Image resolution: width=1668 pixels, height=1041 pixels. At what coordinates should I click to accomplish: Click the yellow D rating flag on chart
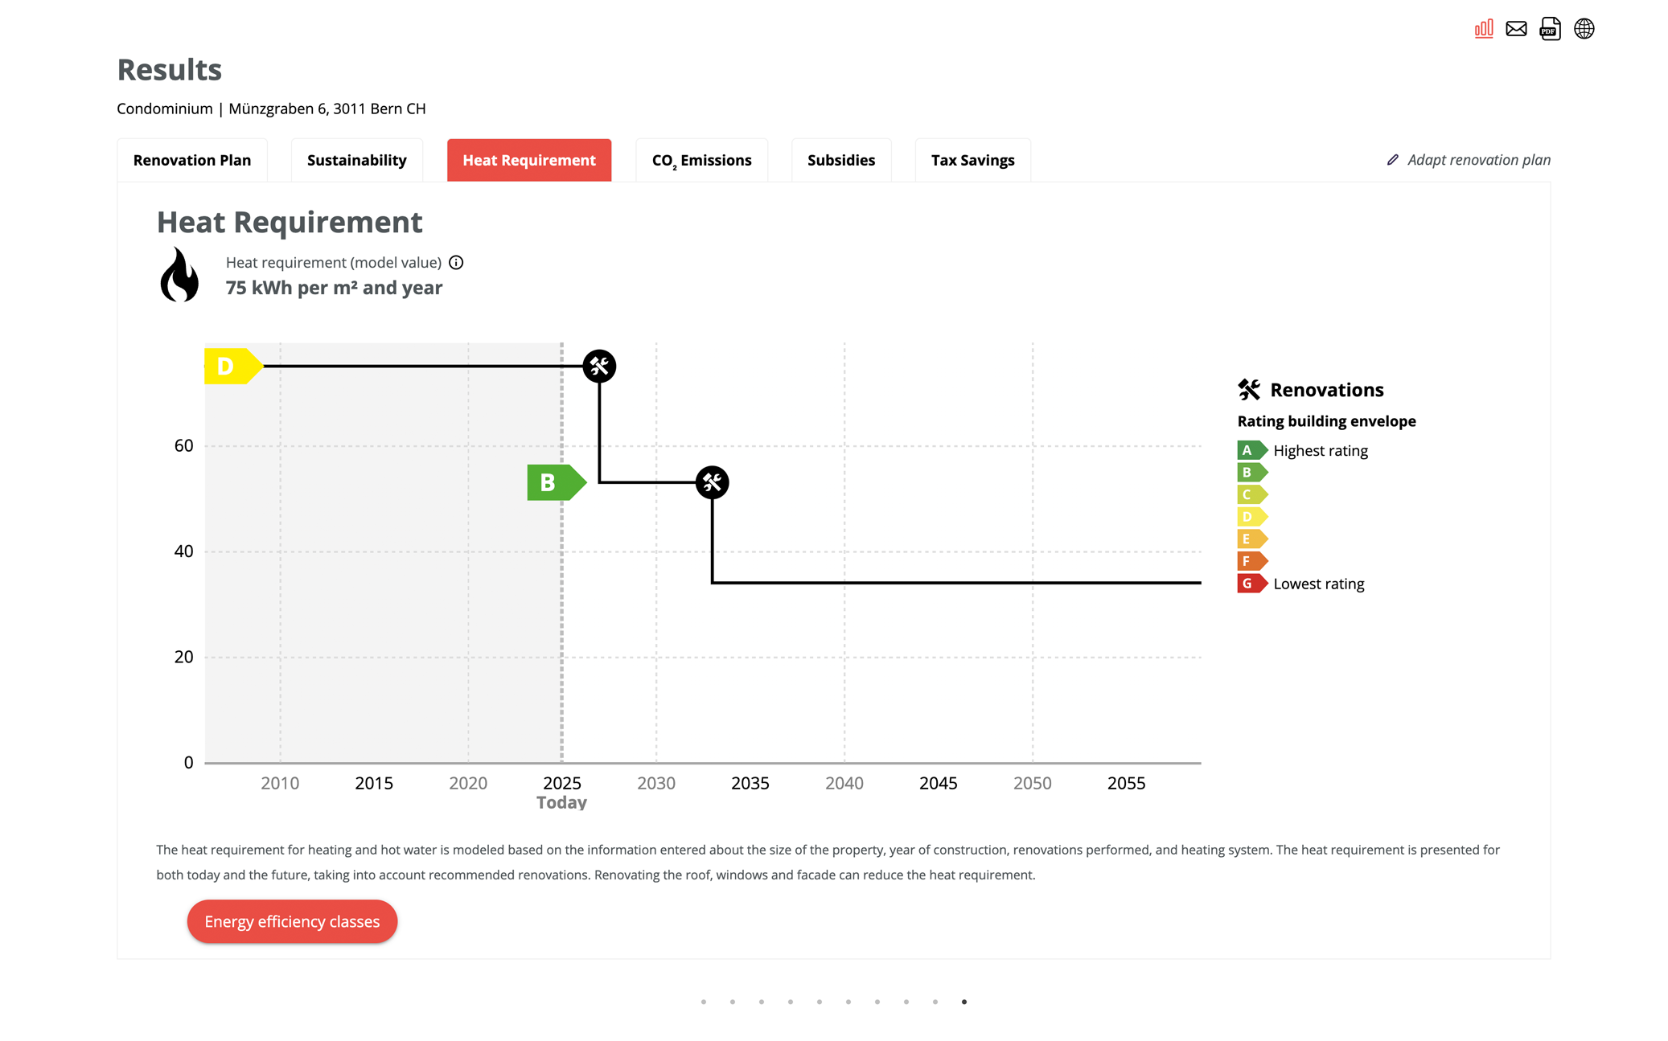(232, 367)
